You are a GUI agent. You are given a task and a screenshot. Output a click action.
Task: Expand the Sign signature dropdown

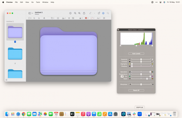tap(64, 18)
